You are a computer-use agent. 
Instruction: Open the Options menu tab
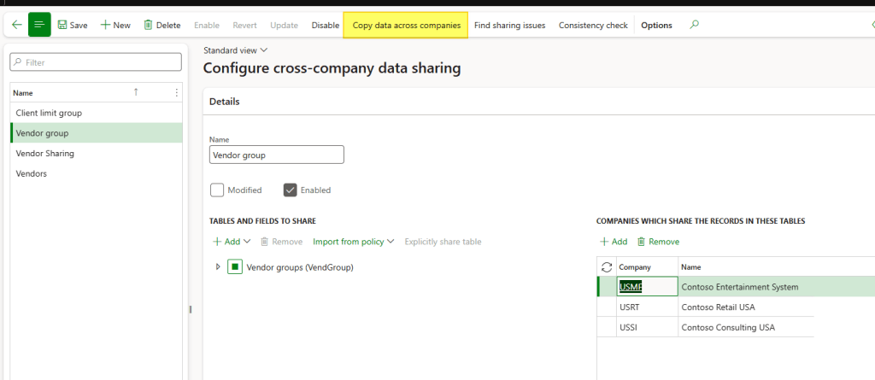656,26
